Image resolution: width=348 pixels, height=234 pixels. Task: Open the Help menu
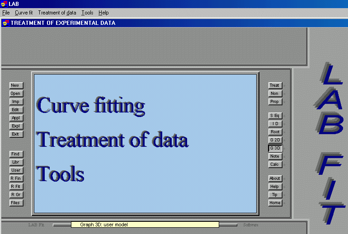tap(103, 13)
